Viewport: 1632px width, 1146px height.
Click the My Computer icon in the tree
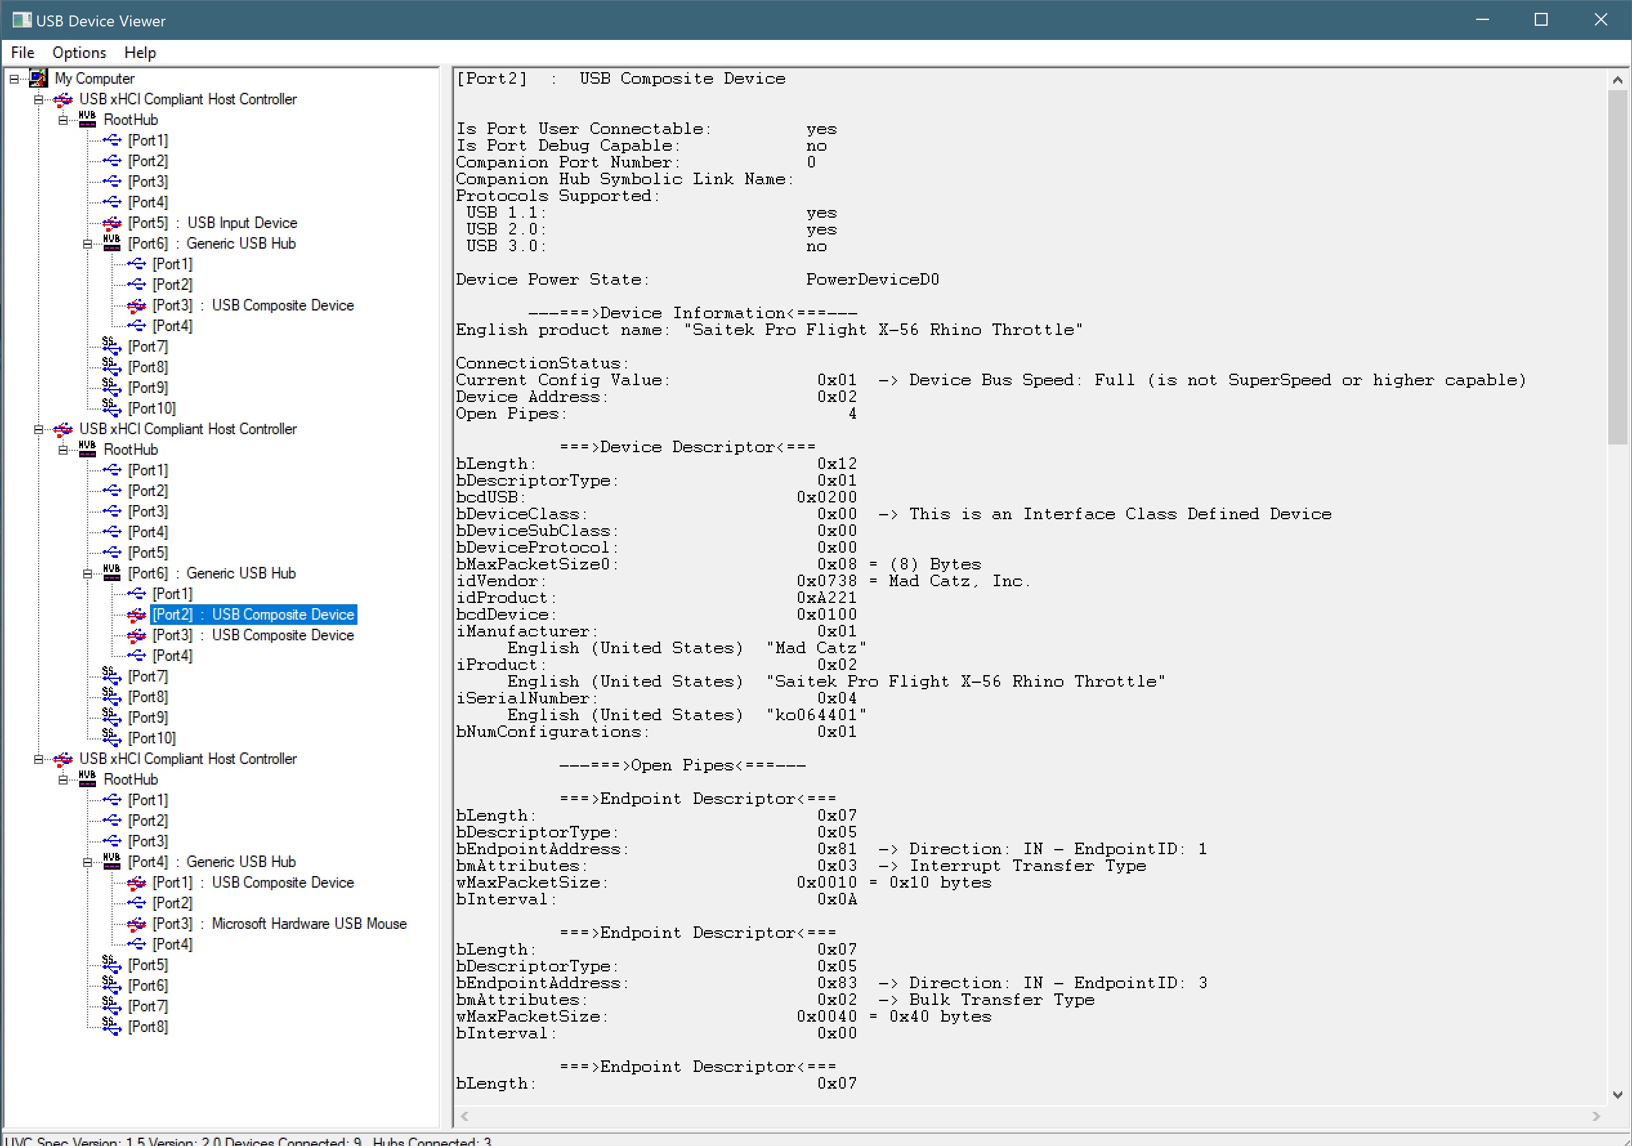[x=39, y=78]
